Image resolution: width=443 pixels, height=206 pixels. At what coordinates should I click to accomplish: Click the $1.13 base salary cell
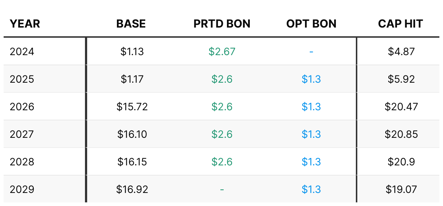132,51
